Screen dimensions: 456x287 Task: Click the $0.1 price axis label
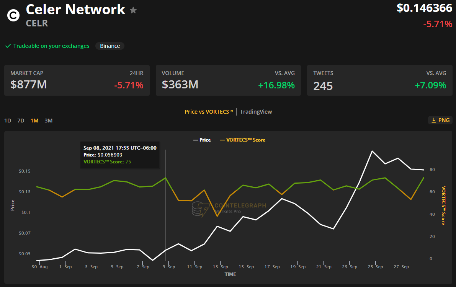26,212
